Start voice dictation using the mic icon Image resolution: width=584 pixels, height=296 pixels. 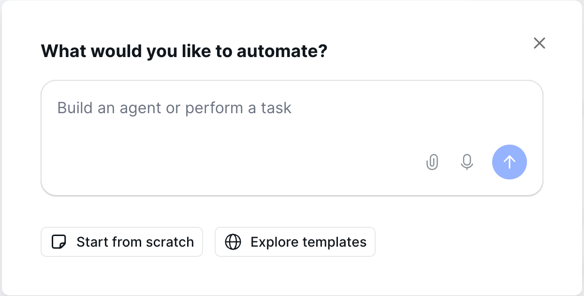[x=467, y=162]
